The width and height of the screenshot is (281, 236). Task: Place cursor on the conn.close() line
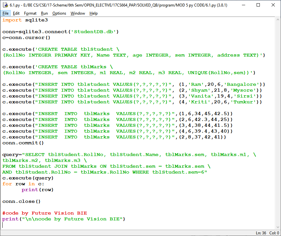(21, 202)
